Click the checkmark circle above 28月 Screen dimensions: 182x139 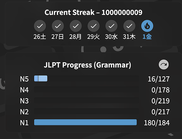tap(76, 26)
